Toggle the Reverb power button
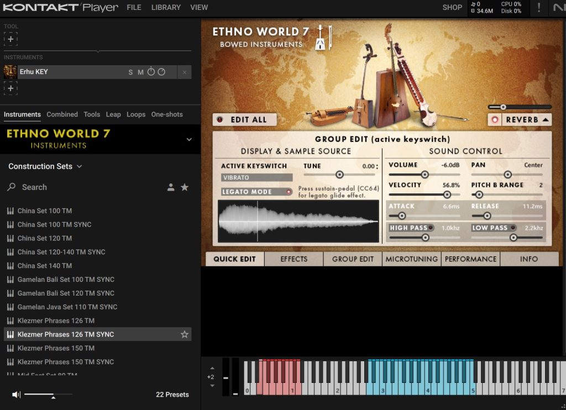The height and width of the screenshot is (410, 566). [495, 119]
